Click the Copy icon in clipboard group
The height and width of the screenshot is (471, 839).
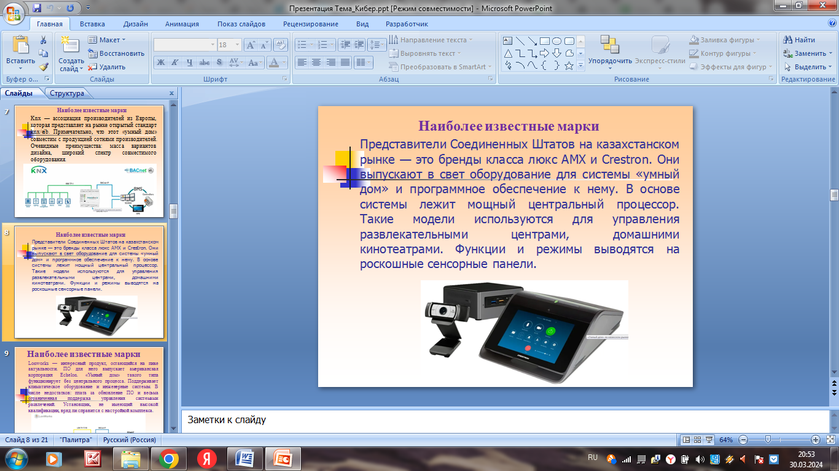[x=44, y=53]
